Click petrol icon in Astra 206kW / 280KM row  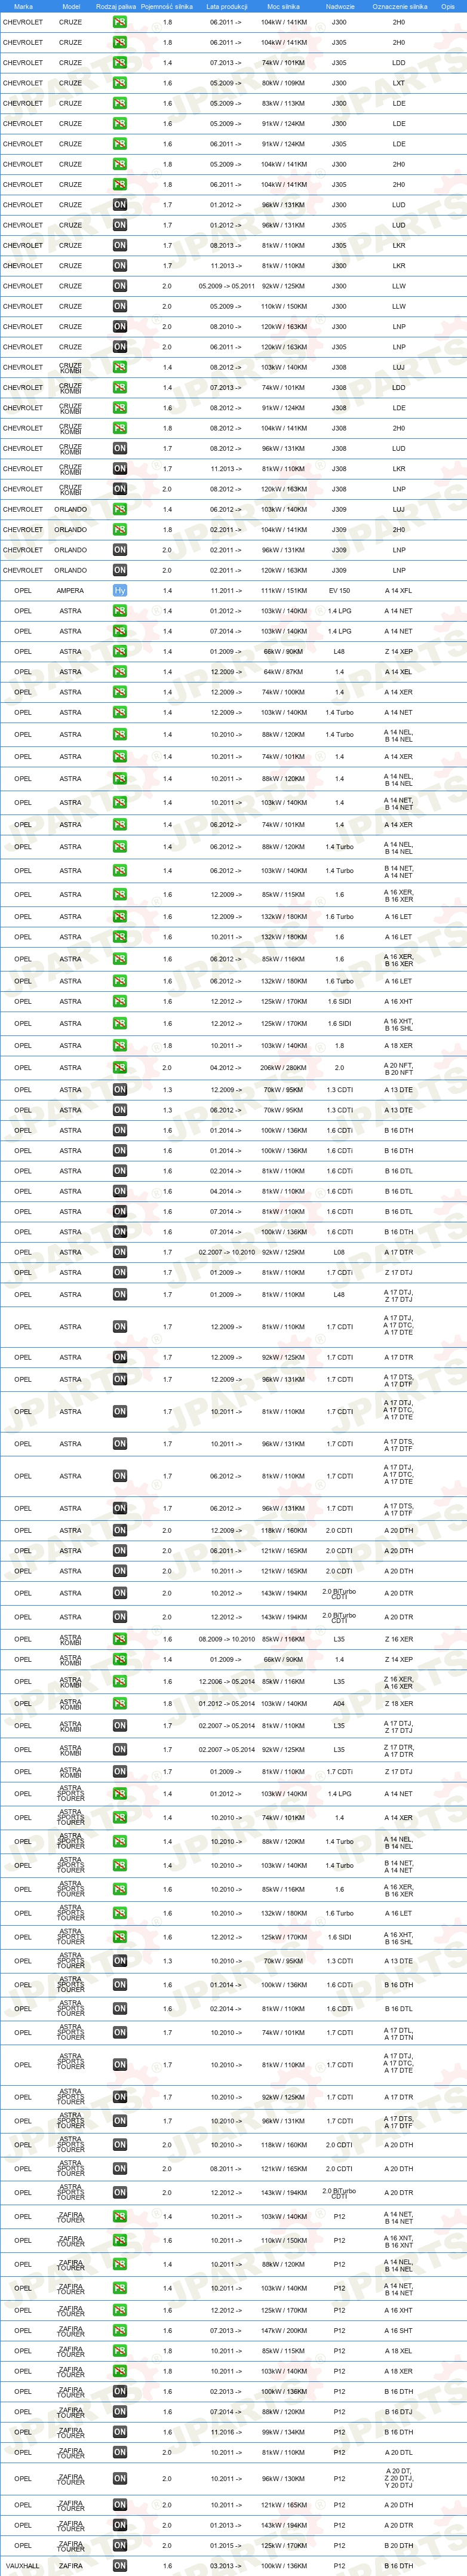120,1068
